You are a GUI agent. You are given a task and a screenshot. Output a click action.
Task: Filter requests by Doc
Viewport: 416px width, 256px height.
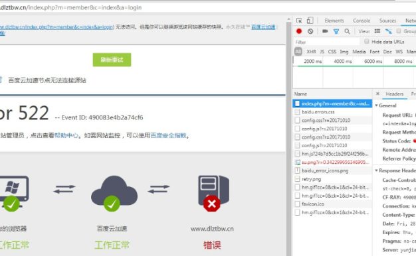tap(387, 52)
